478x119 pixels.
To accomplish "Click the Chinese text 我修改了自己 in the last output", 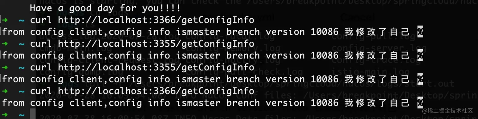I will point(377,103).
